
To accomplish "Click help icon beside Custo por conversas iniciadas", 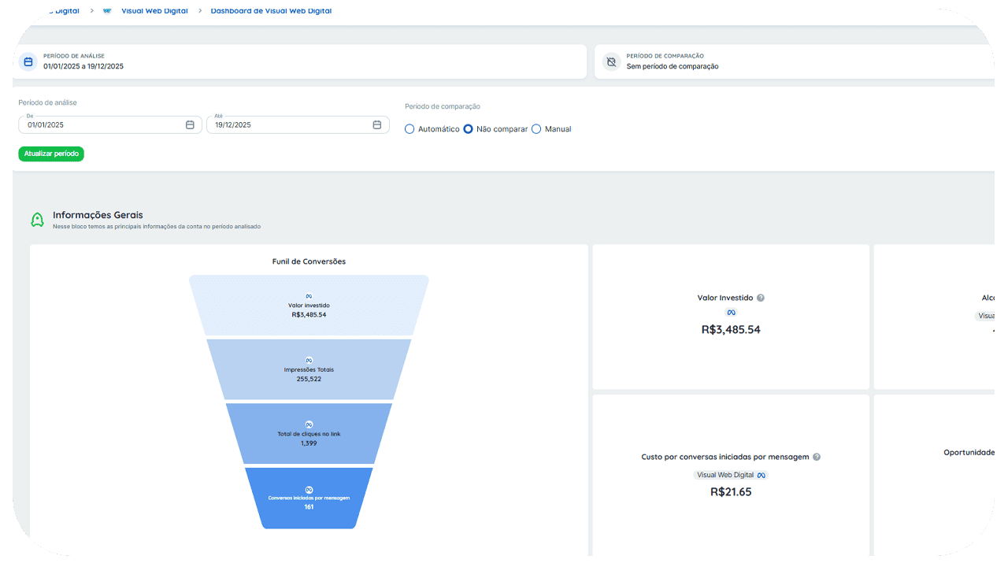I will (x=817, y=457).
